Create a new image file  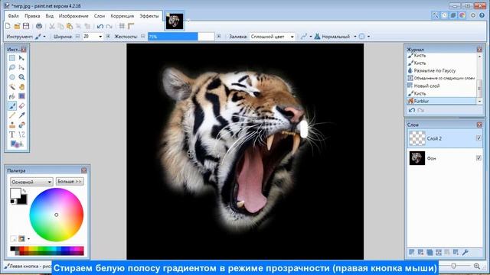(8, 26)
